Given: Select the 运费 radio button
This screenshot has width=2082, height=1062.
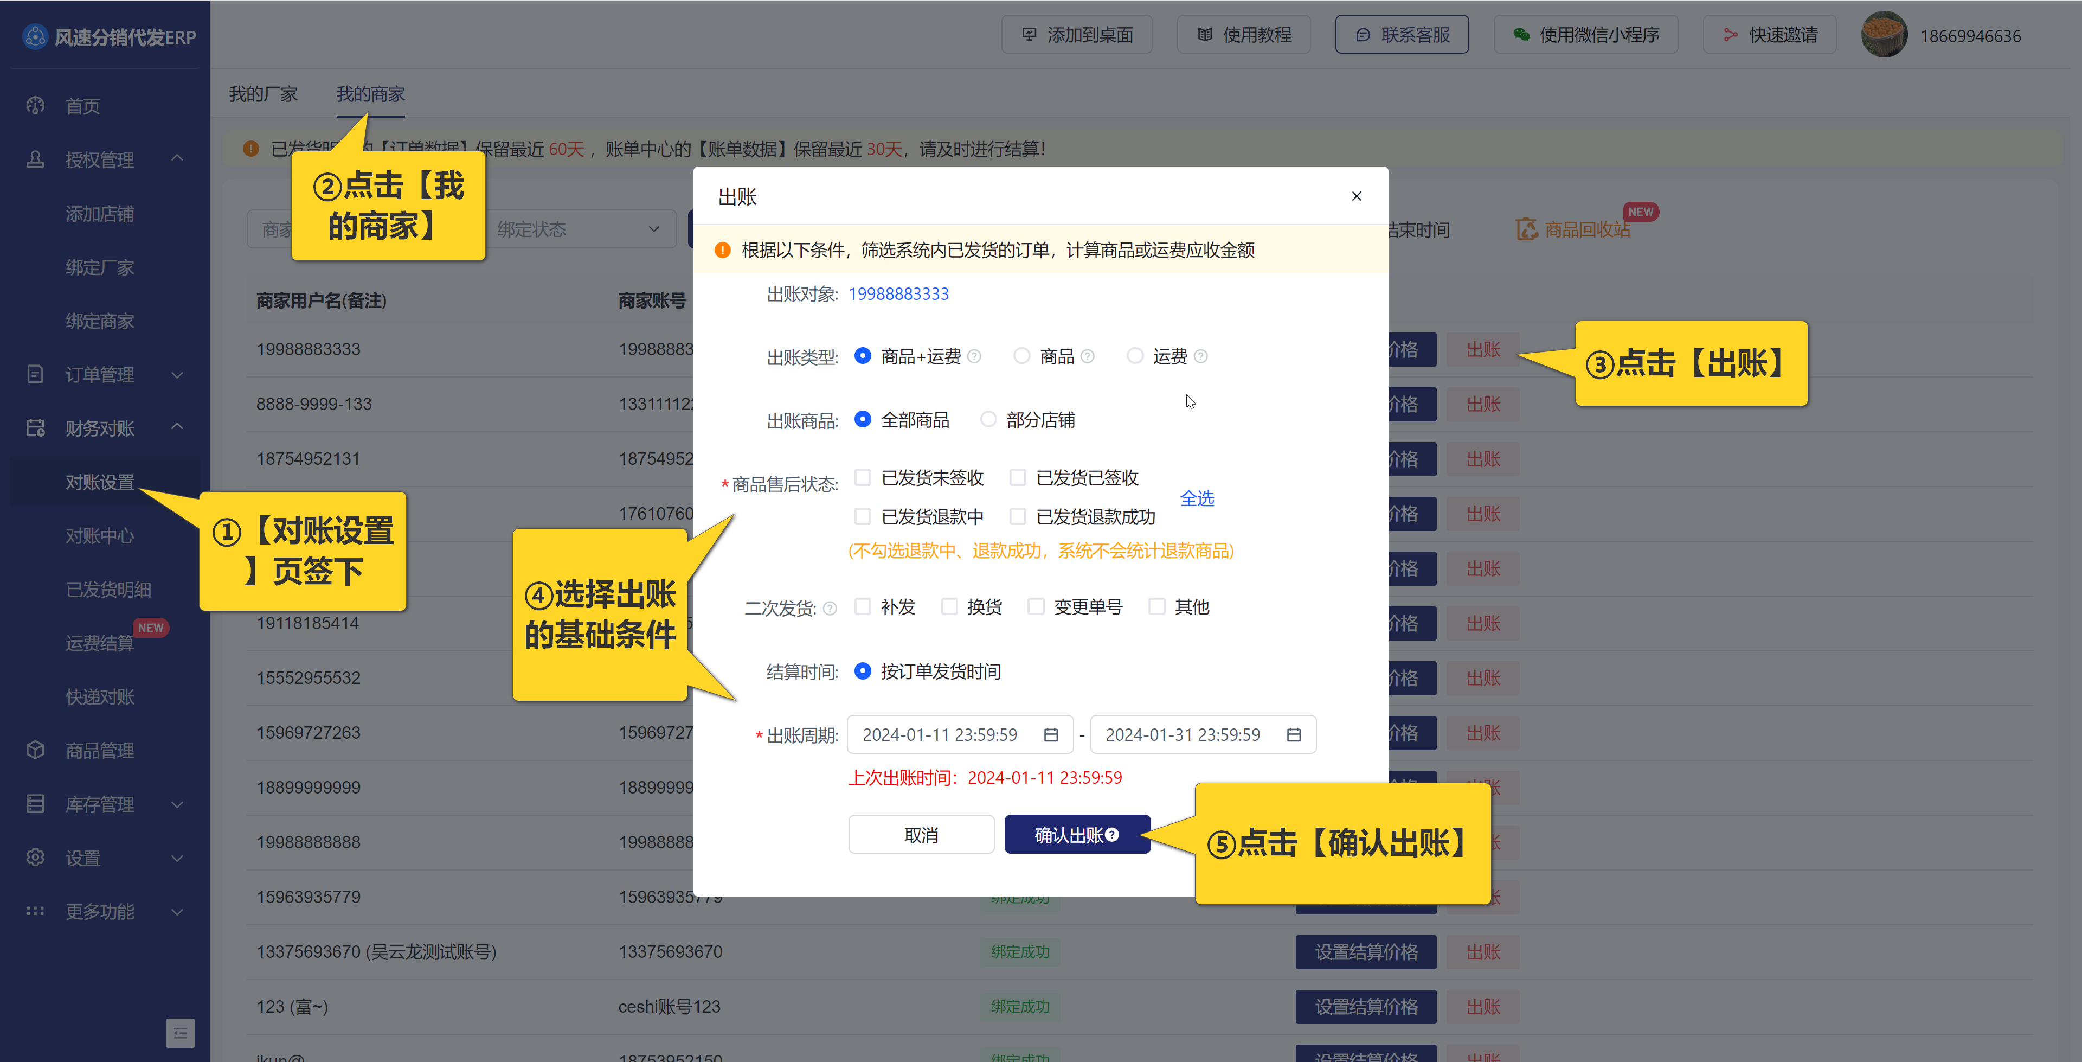Looking at the screenshot, I should tap(1135, 356).
